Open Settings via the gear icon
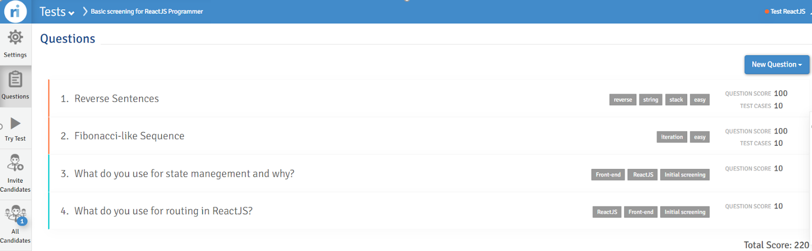 [x=15, y=37]
